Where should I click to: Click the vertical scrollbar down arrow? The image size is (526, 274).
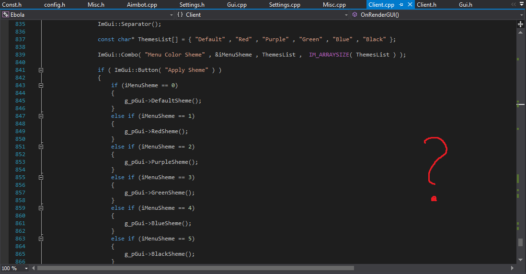click(521, 259)
